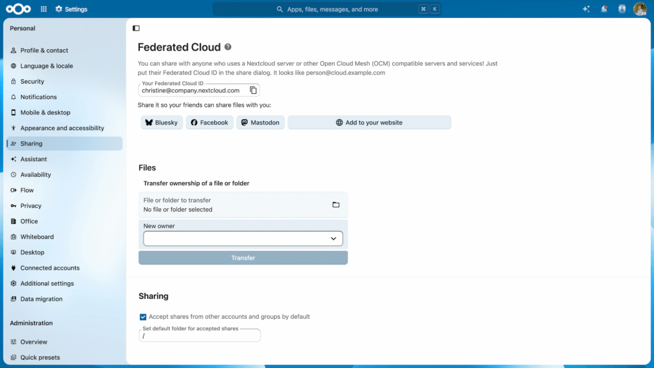The width and height of the screenshot is (654, 368).
Task: Open the notifications bell
Action: point(604,9)
